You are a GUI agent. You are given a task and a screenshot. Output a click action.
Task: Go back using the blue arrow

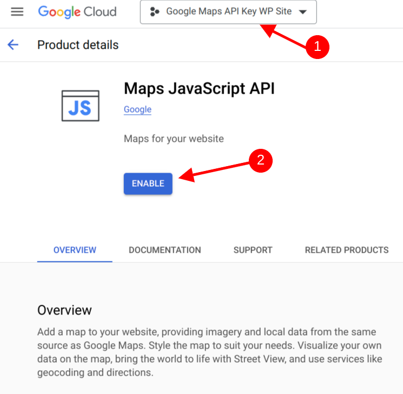(13, 45)
